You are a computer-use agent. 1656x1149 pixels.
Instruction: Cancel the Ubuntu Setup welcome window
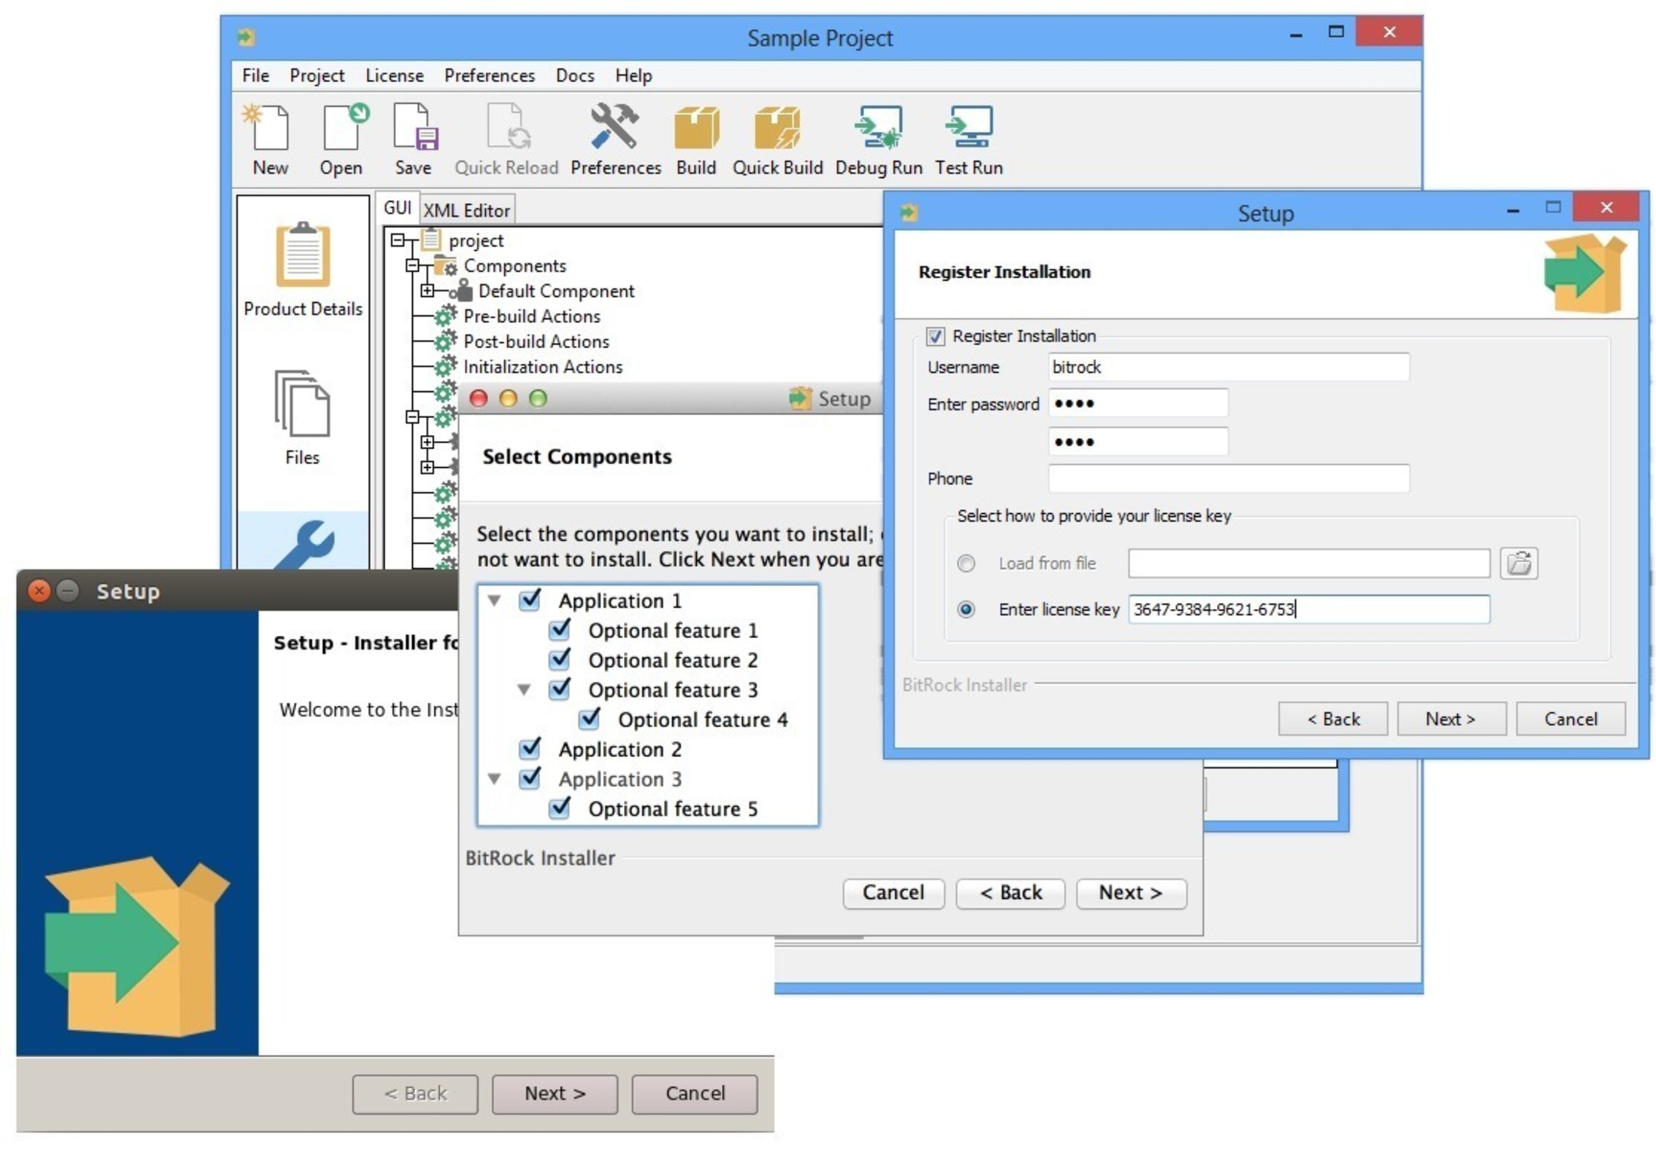[695, 1094]
